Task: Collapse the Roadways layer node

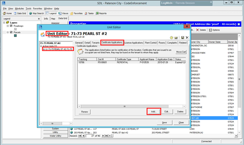Action: [7, 26]
